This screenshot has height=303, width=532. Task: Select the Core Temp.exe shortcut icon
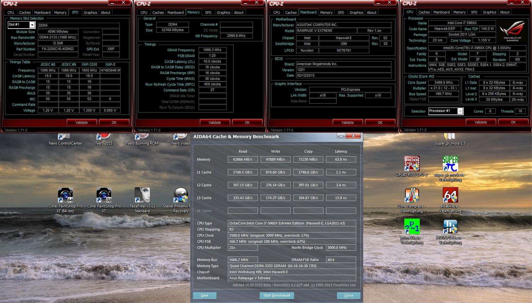point(412,200)
